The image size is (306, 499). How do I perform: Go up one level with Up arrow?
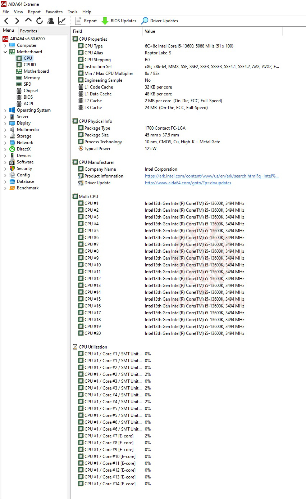click(28, 21)
